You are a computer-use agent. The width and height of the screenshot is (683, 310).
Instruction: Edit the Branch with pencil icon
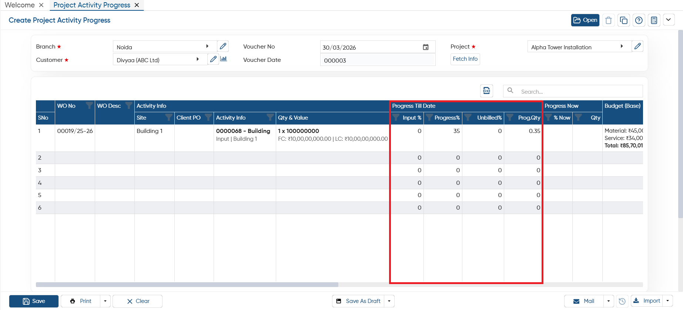tap(223, 46)
